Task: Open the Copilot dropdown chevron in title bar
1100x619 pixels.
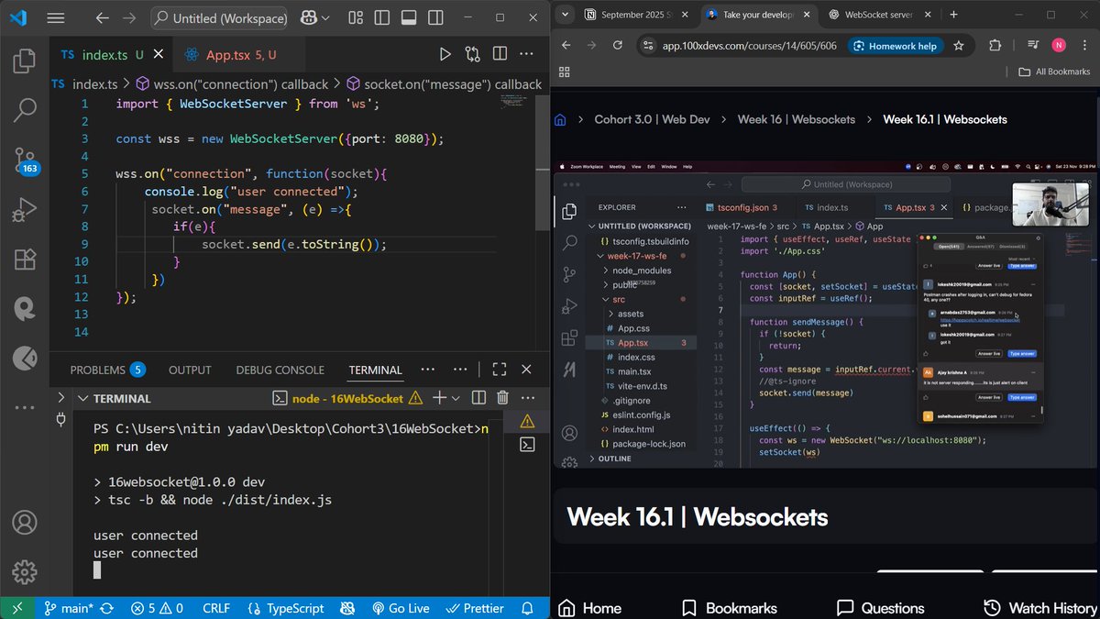Action: [x=327, y=17]
